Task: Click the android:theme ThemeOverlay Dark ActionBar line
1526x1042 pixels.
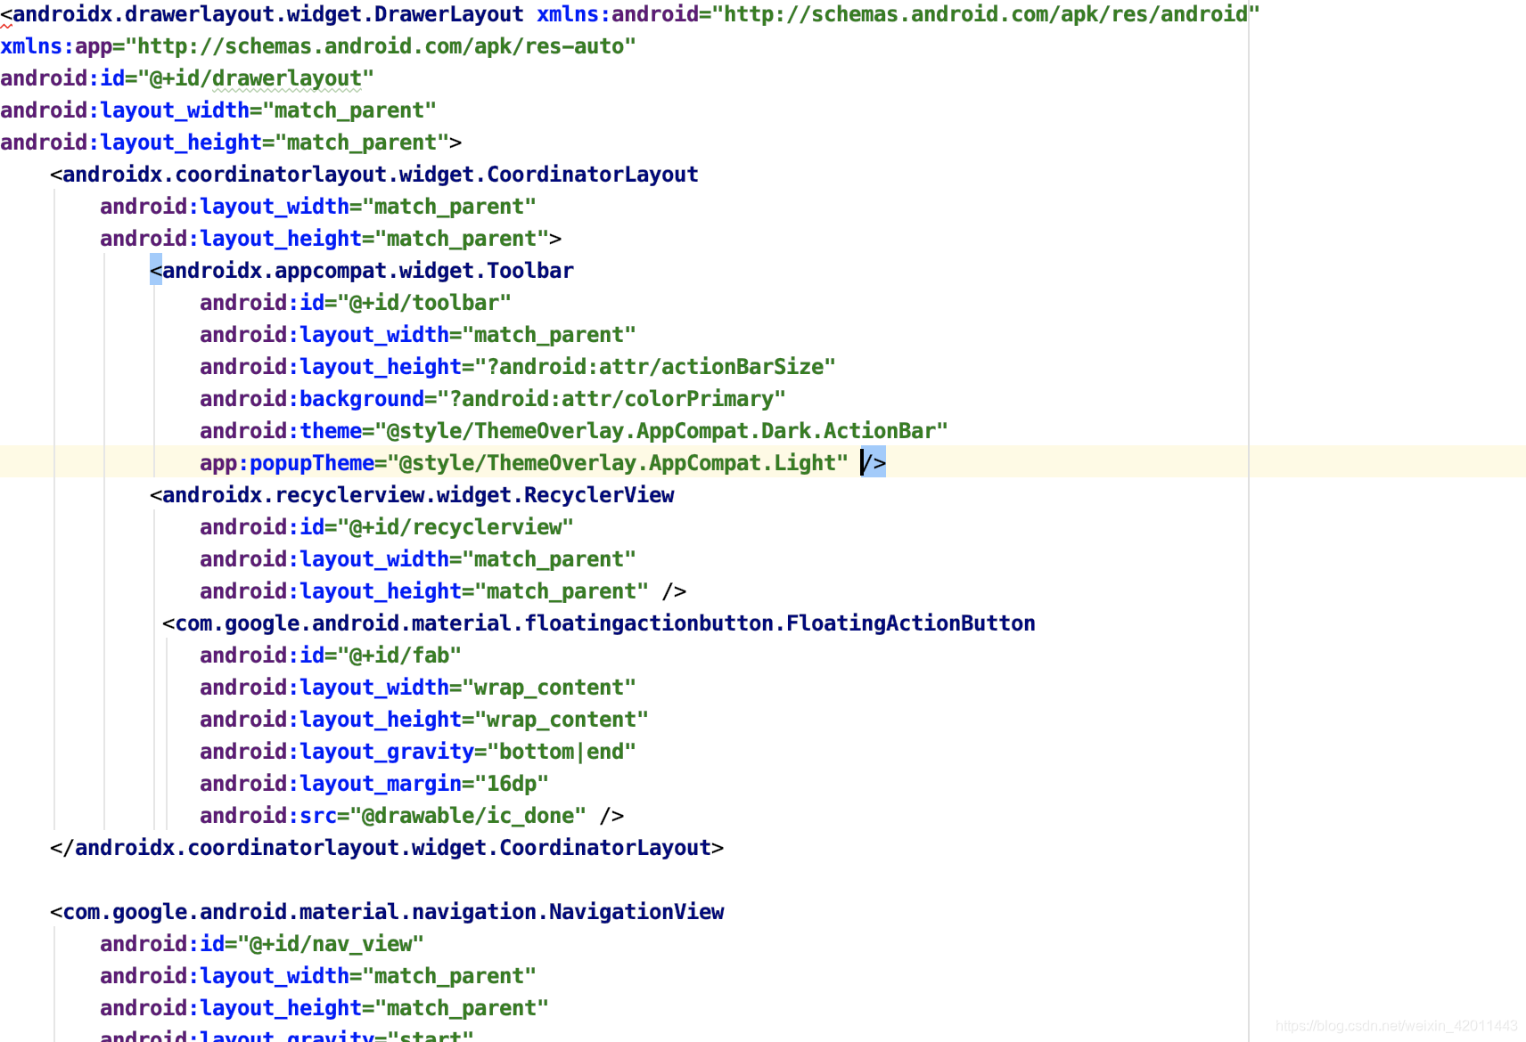Action: tap(574, 431)
